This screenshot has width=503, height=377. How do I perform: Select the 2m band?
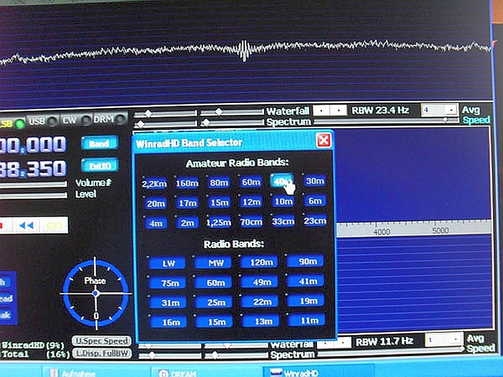click(x=187, y=222)
